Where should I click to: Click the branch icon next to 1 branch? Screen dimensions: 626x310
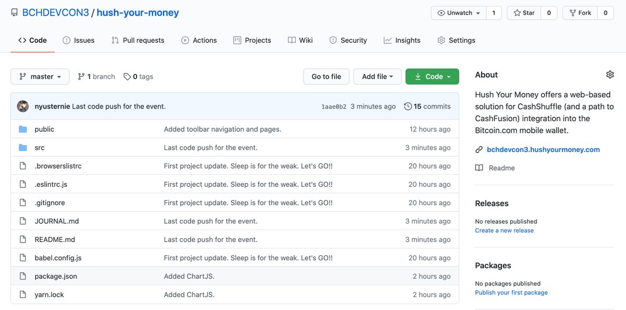click(x=81, y=77)
